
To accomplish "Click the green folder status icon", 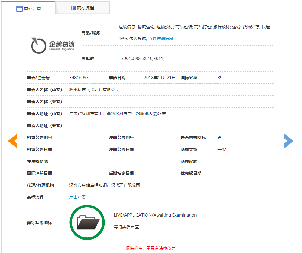I will click(87, 223).
